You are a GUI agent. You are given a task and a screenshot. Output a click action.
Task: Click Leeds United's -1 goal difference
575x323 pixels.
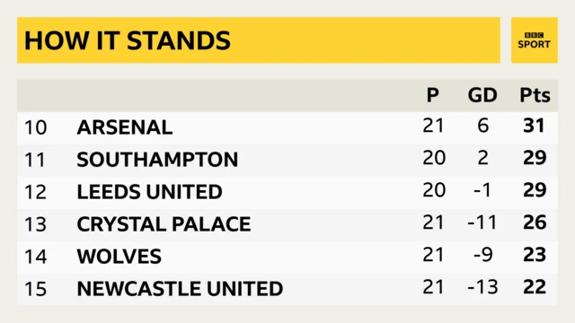click(x=482, y=190)
